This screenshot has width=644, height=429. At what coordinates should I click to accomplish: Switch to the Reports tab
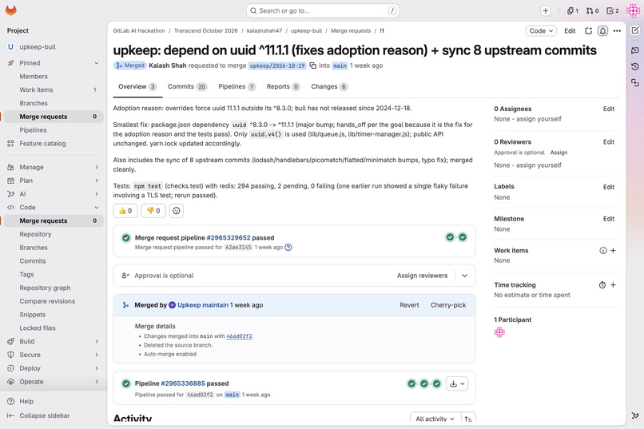[284, 86]
